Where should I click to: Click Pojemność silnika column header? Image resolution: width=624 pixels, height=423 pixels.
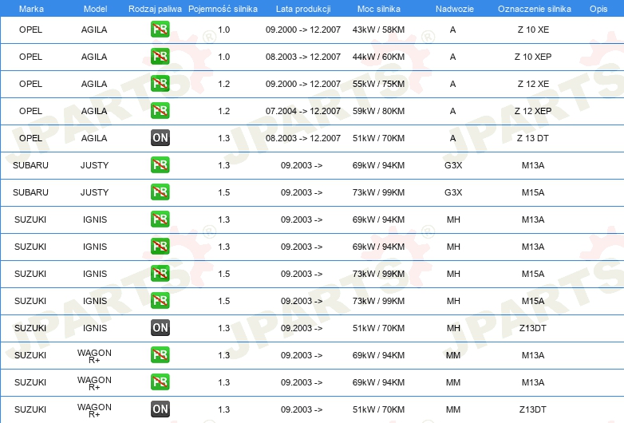pos(223,9)
